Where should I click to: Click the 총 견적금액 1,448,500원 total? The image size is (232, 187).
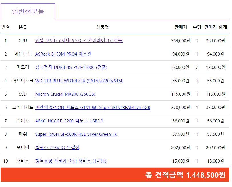click(185, 175)
